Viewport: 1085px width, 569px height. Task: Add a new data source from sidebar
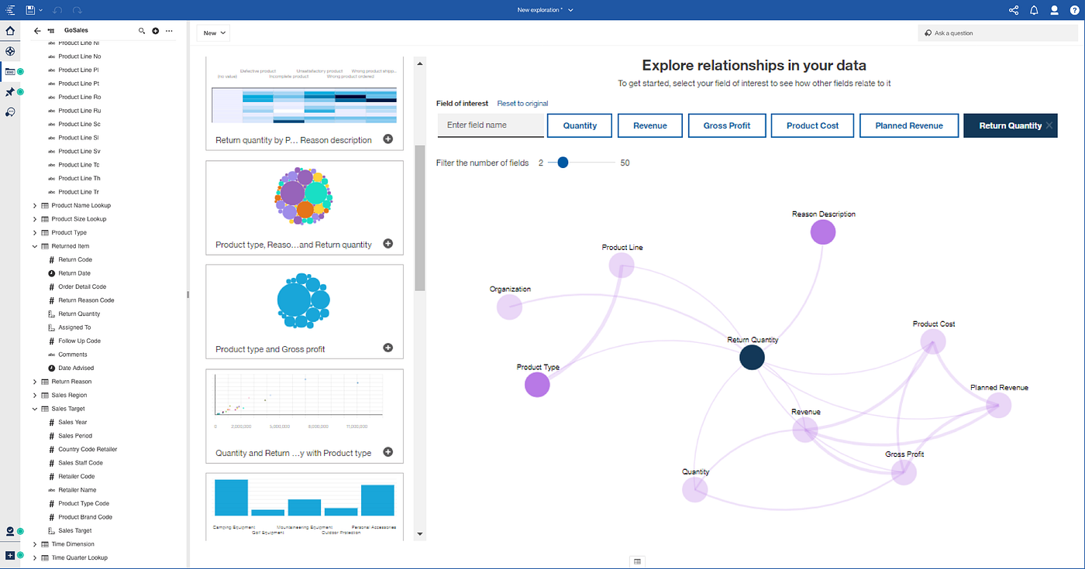(11, 557)
